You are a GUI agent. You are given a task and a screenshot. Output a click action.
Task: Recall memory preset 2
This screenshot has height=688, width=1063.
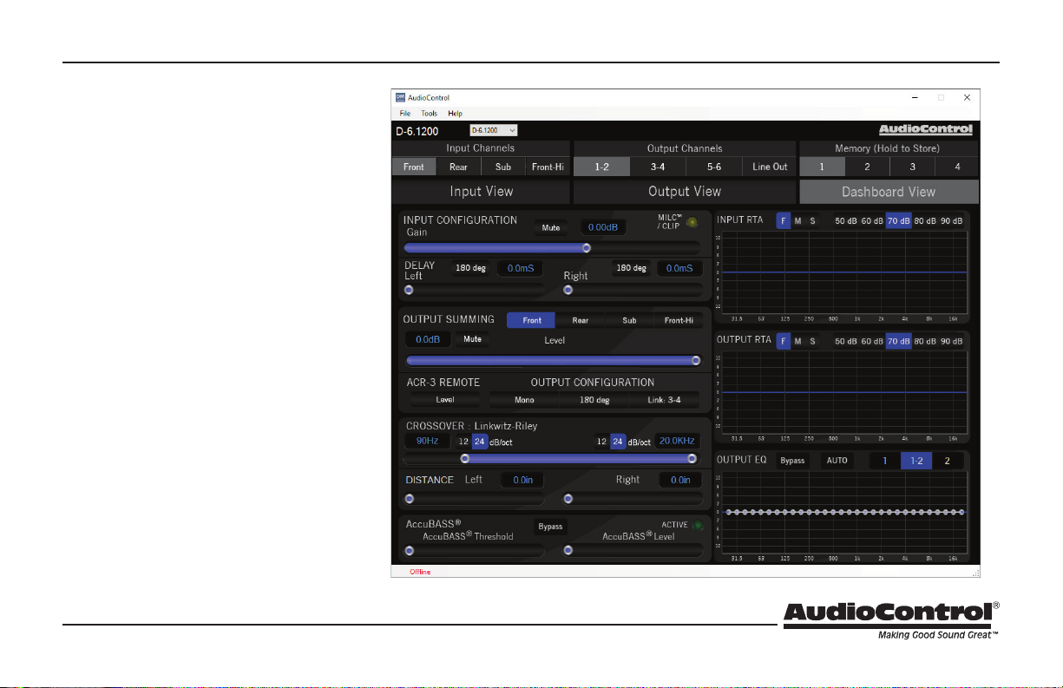pos(867,167)
